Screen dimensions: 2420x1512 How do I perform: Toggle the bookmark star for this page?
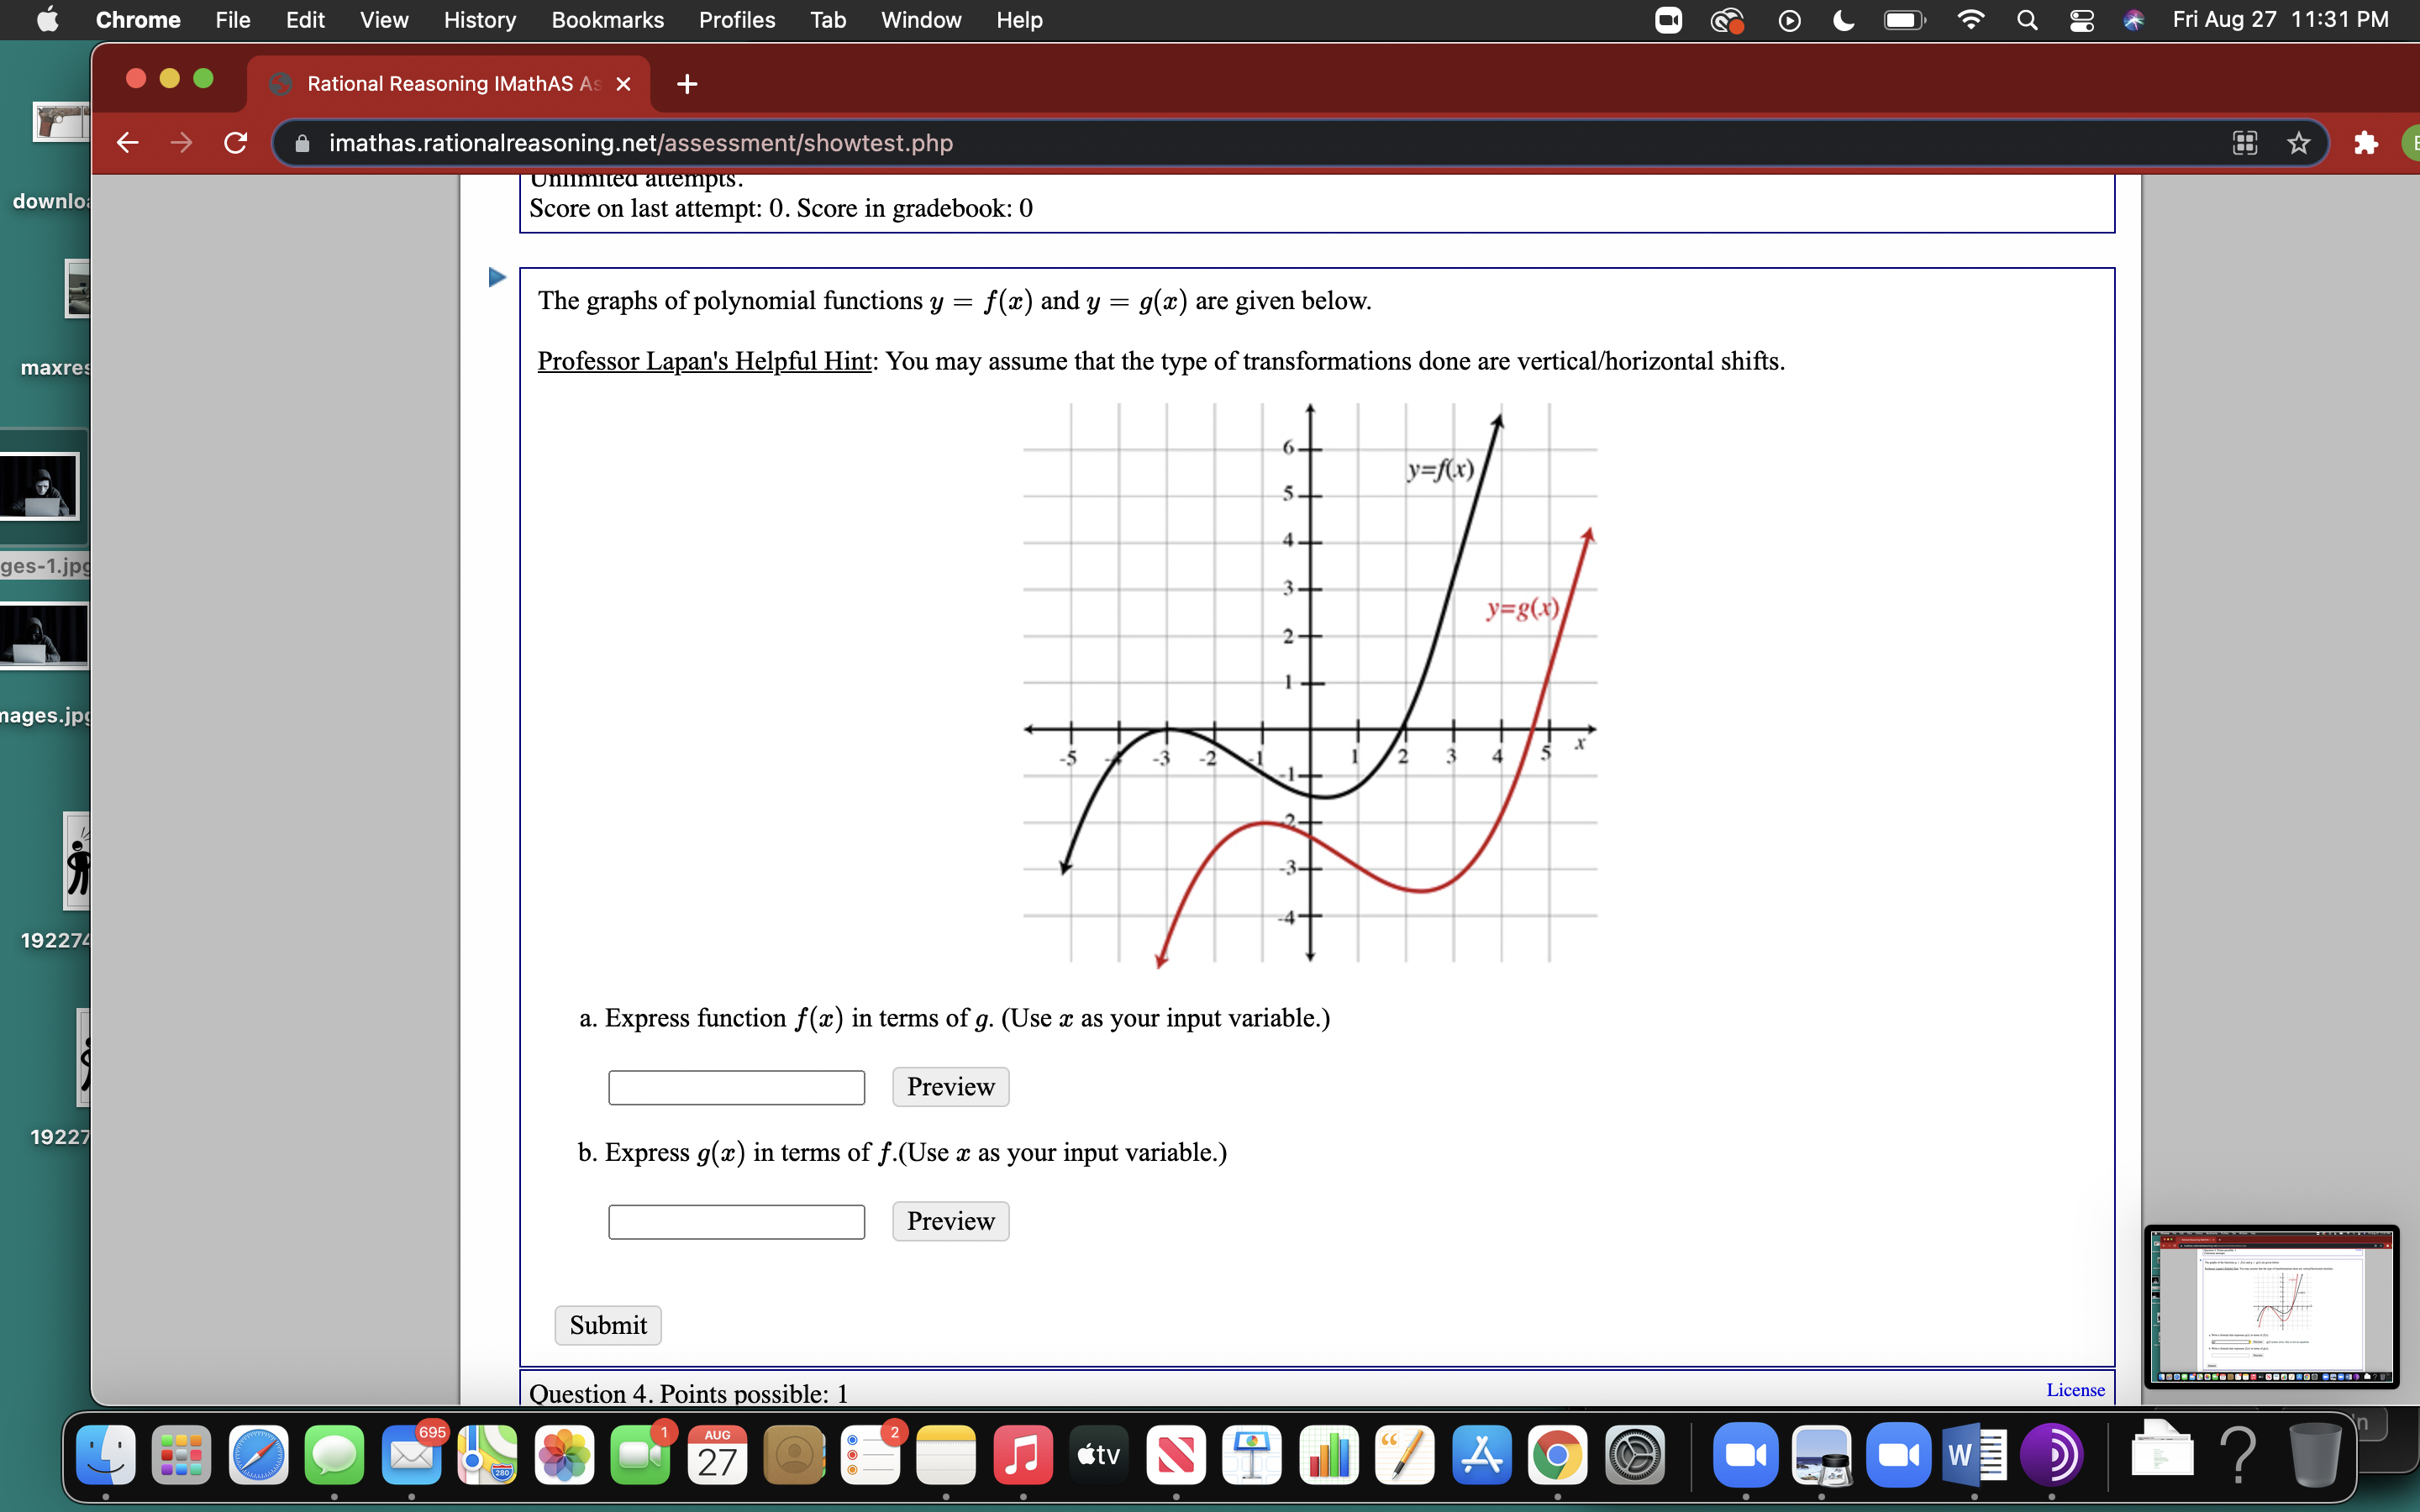pos(2297,143)
